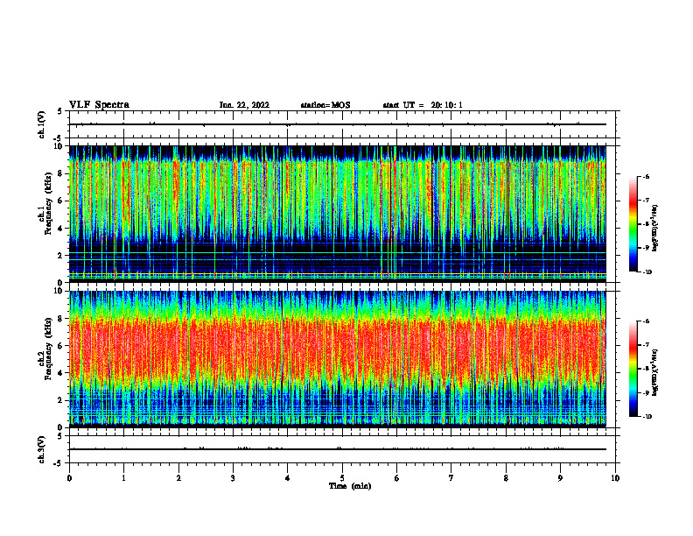The width and height of the screenshot is (693, 536).
Task: Click time axis tick label "6"
Action: 397,478
